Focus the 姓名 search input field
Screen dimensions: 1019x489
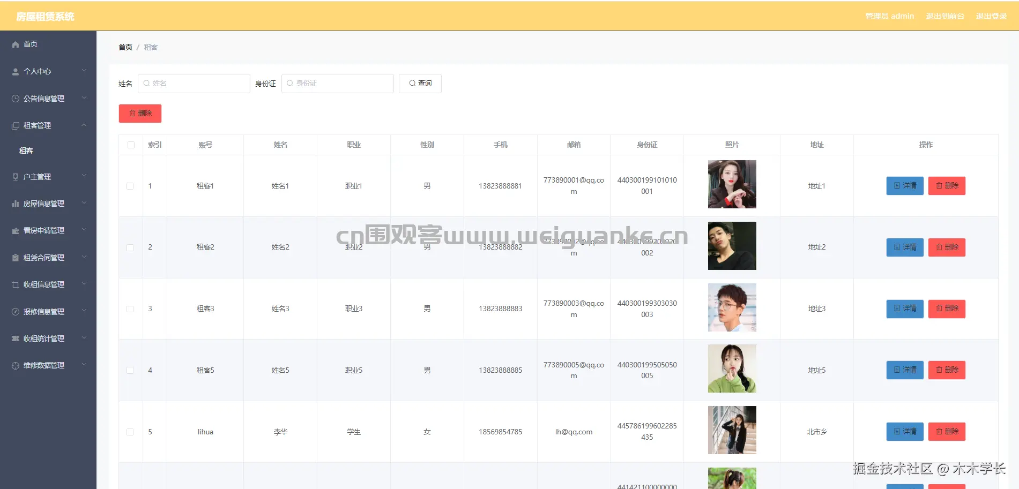coord(194,84)
